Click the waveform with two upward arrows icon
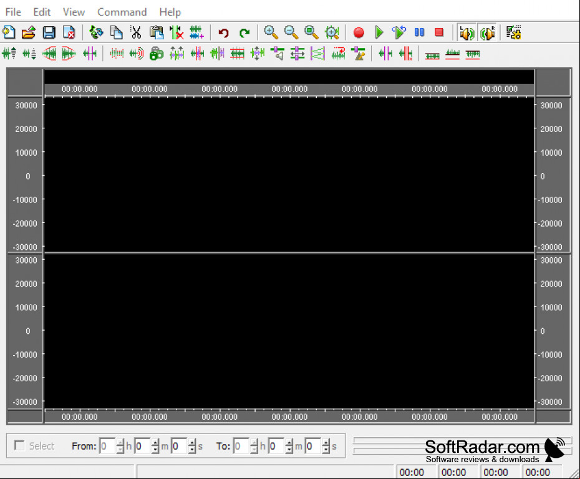 click(177, 54)
